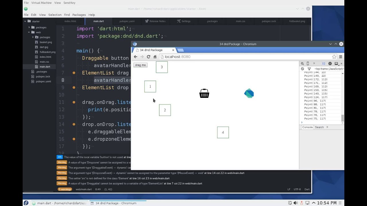The width and height of the screenshot is (367, 206).
Task: Toggle DevTools console drawer icon
Action: pos(323,64)
